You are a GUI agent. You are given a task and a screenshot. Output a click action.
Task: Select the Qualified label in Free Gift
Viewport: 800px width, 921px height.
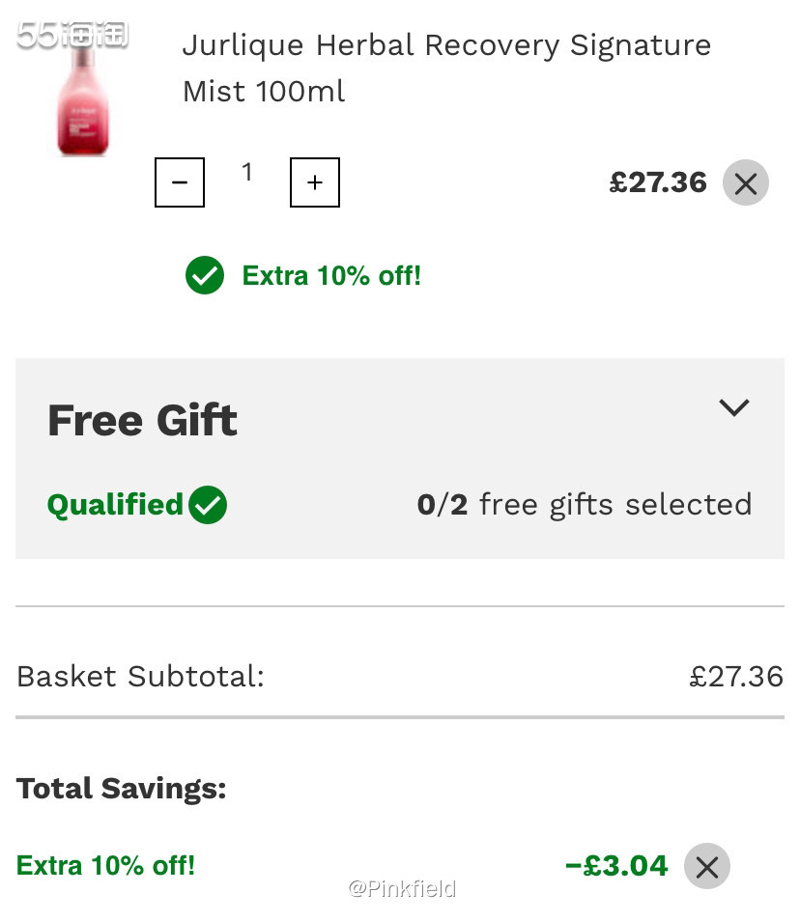(115, 505)
